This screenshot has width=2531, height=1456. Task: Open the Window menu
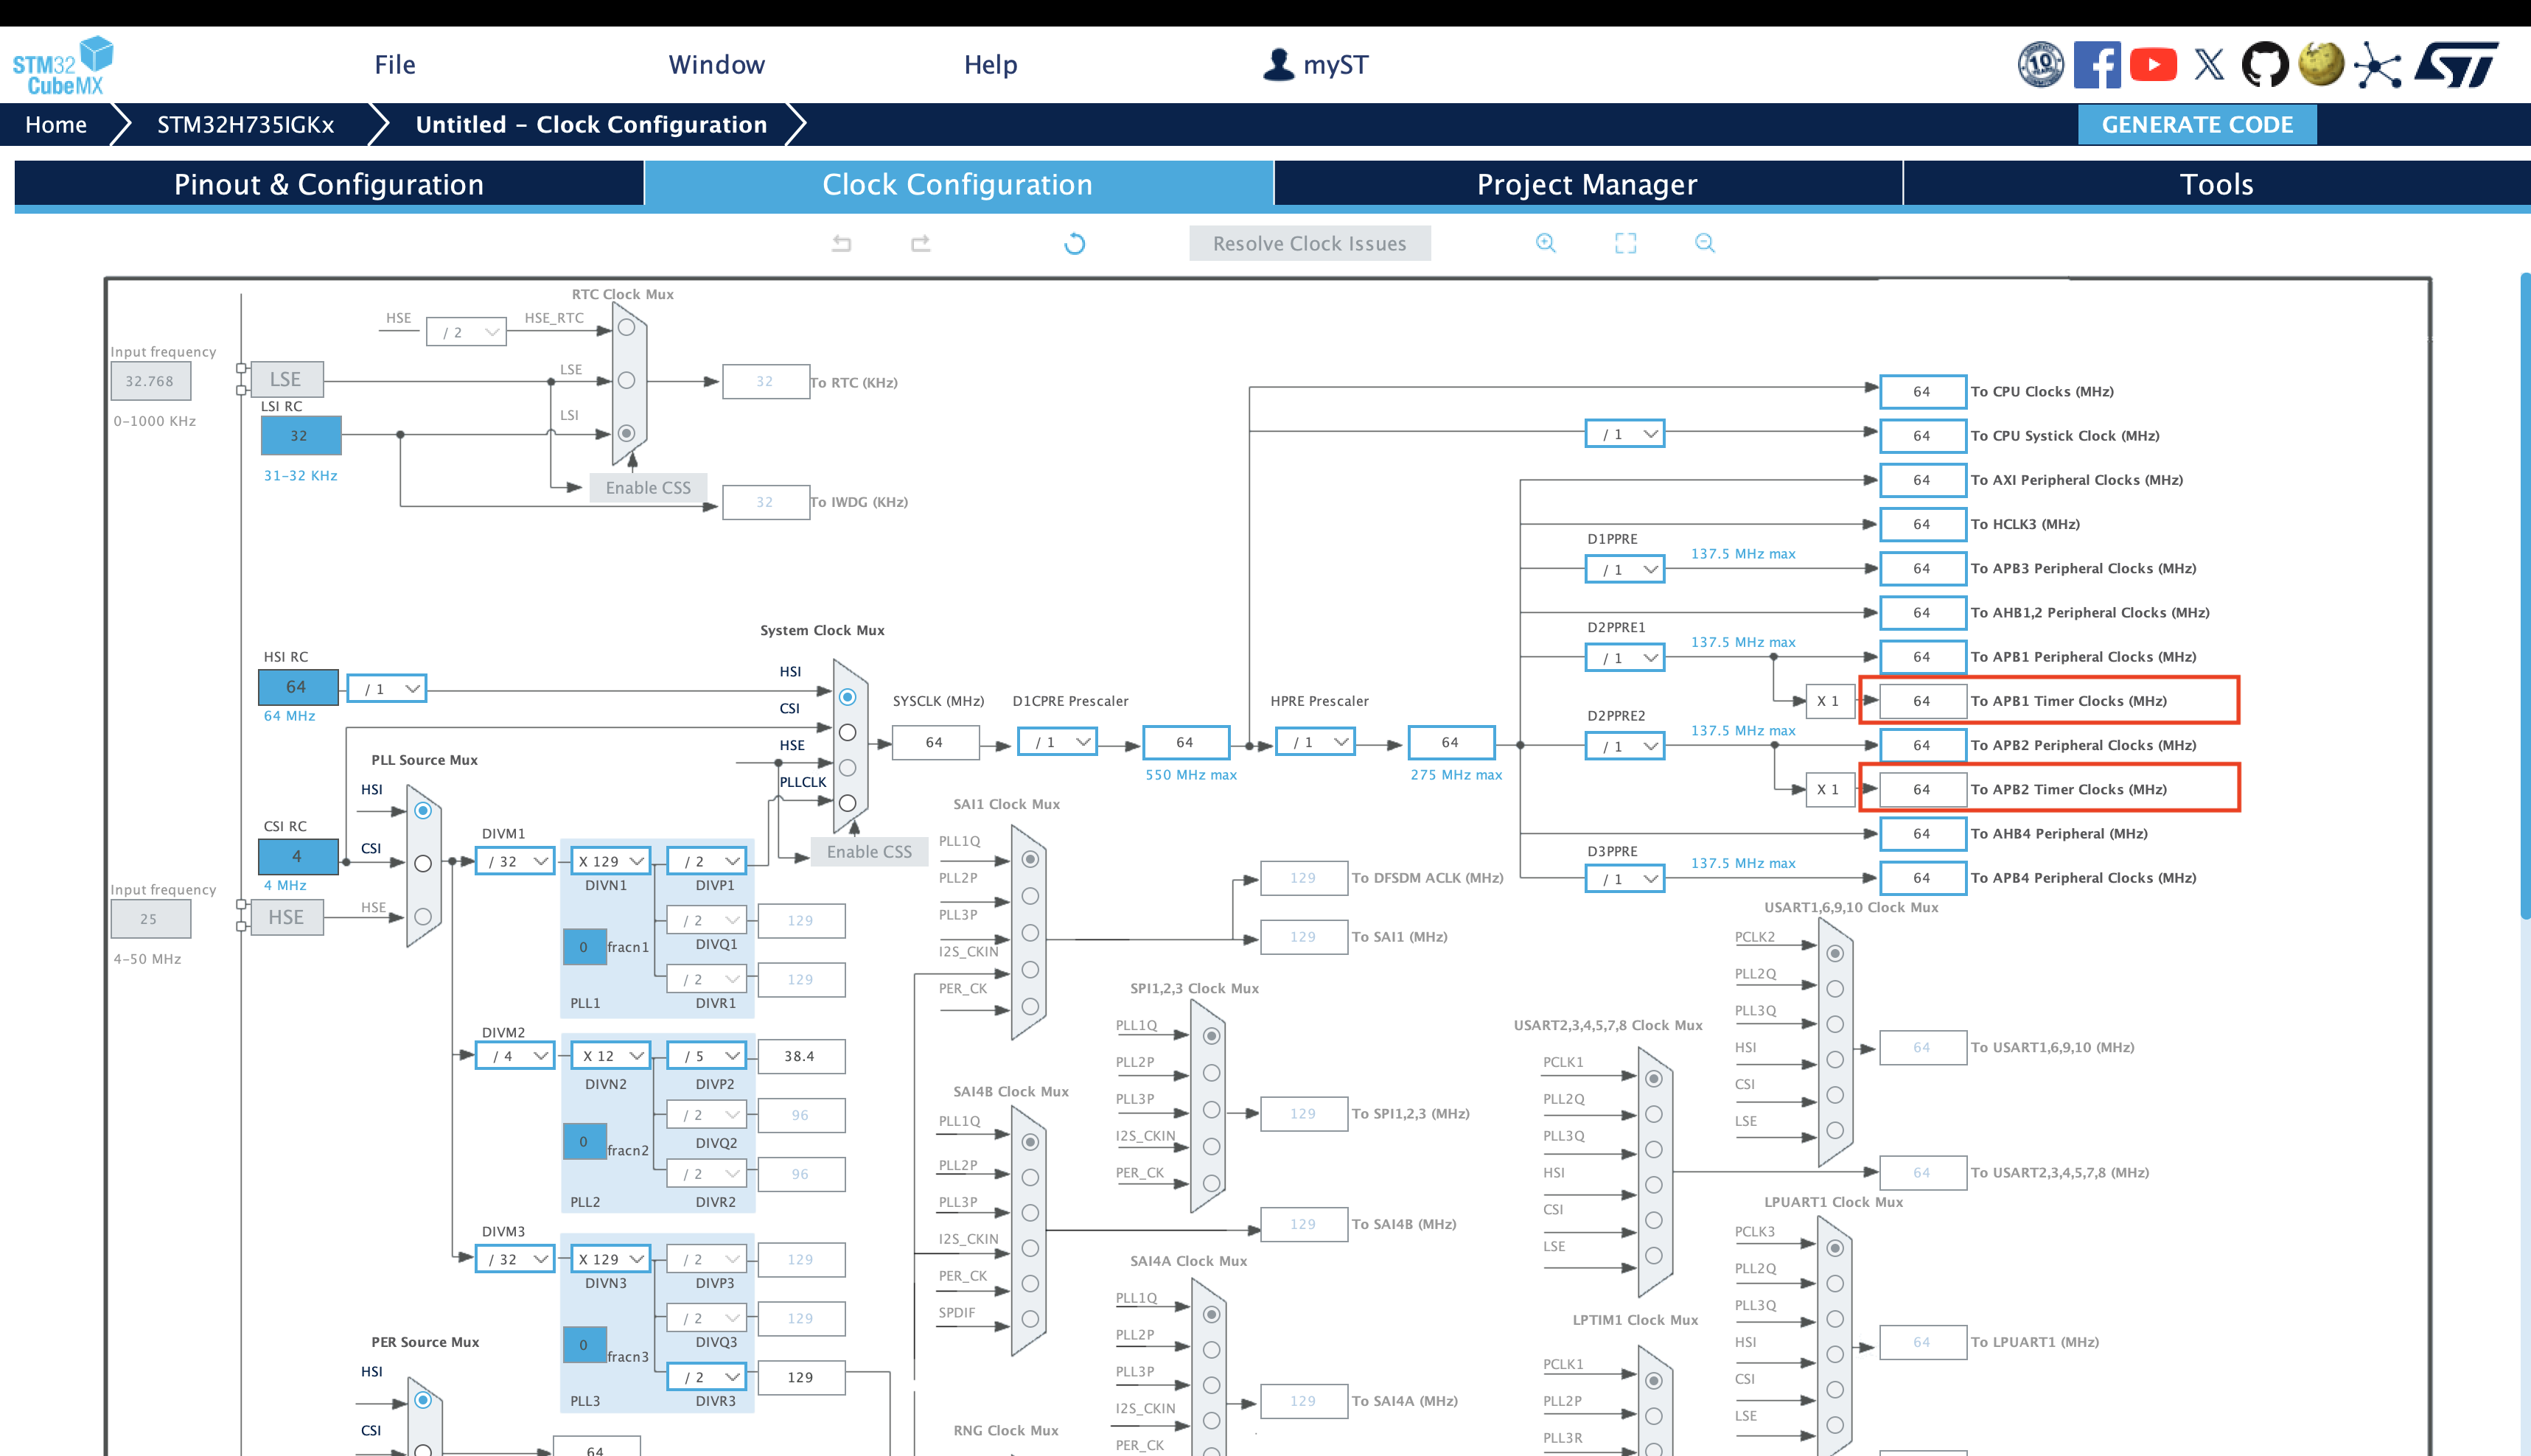[717, 65]
